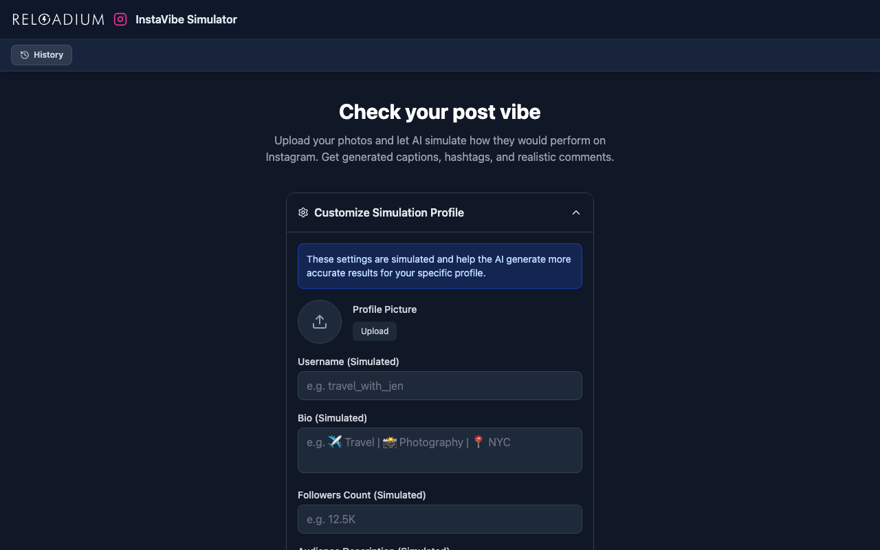
Task: Click the Followers Count (Simulated) label
Action: coord(362,495)
